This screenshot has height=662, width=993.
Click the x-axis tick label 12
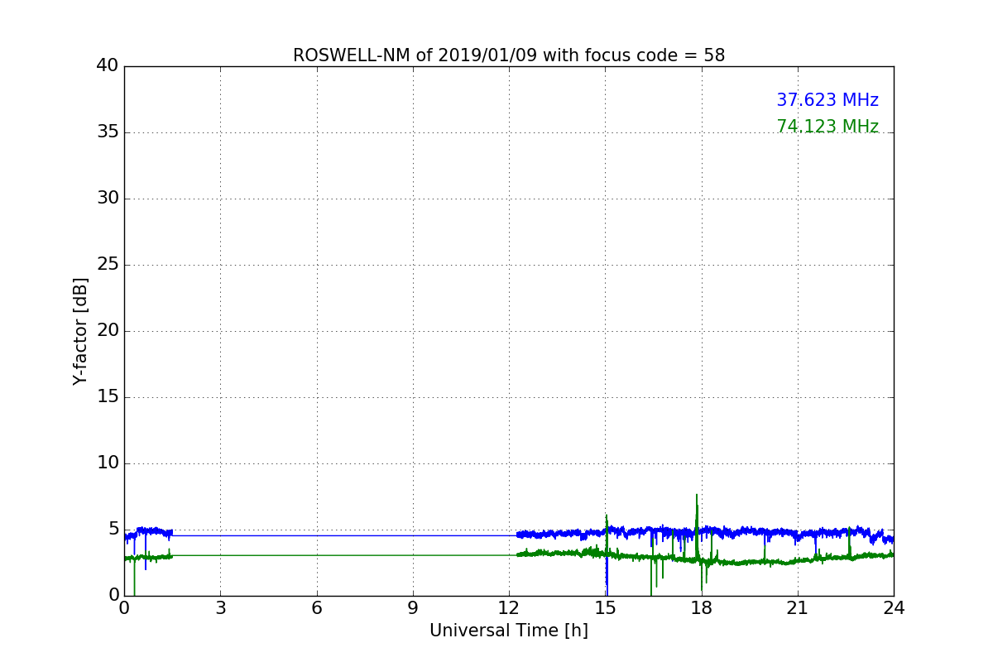[509, 607]
